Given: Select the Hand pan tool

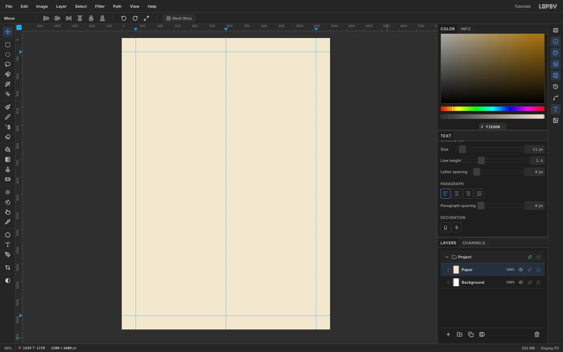Looking at the screenshot, I should click(x=8, y=212).
